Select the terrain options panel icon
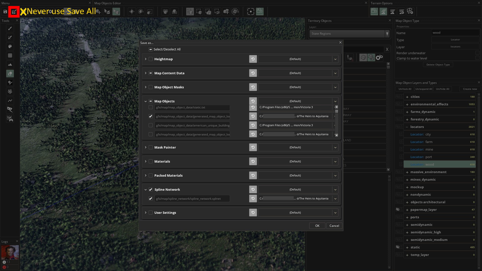Viewport: 482px width, 271px height. click(x=402, y=11)
